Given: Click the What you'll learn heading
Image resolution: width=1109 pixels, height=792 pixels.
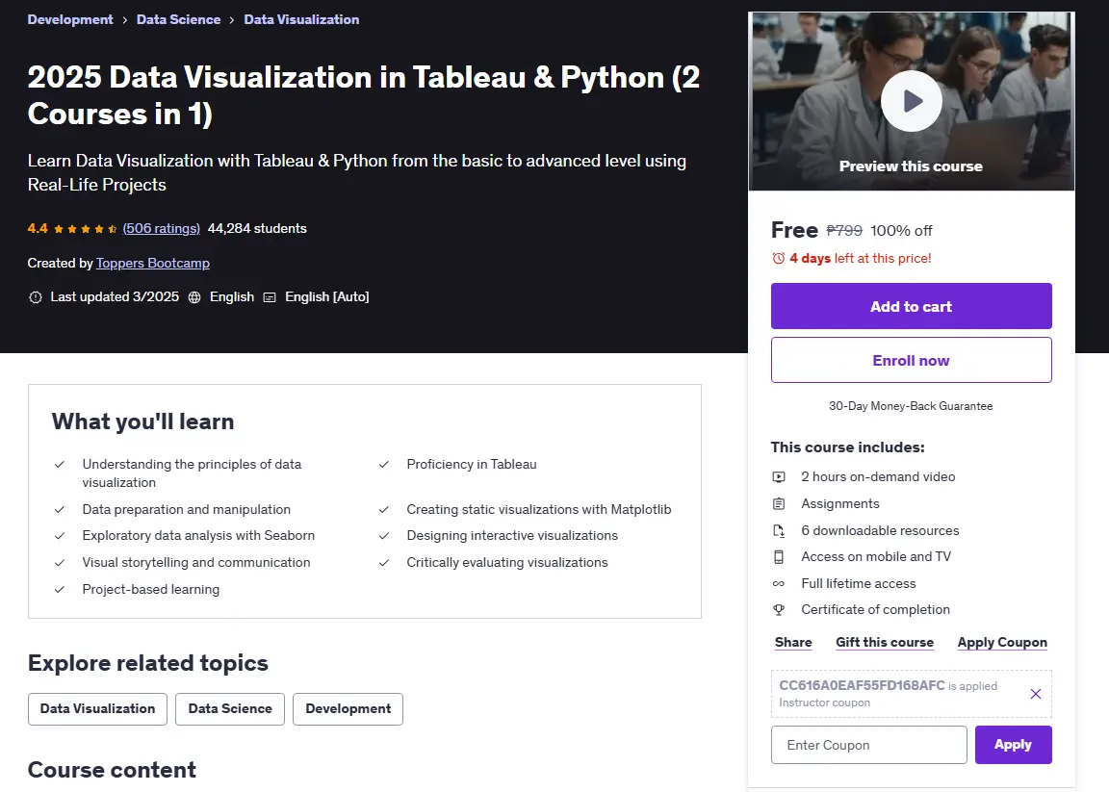Looking at the screenshot, I should tap(142, 422).
